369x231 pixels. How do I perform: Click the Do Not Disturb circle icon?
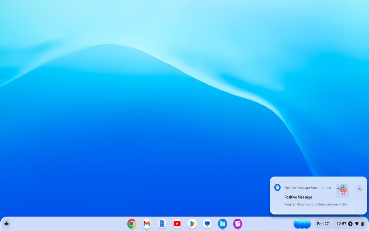tap(350, 223)
